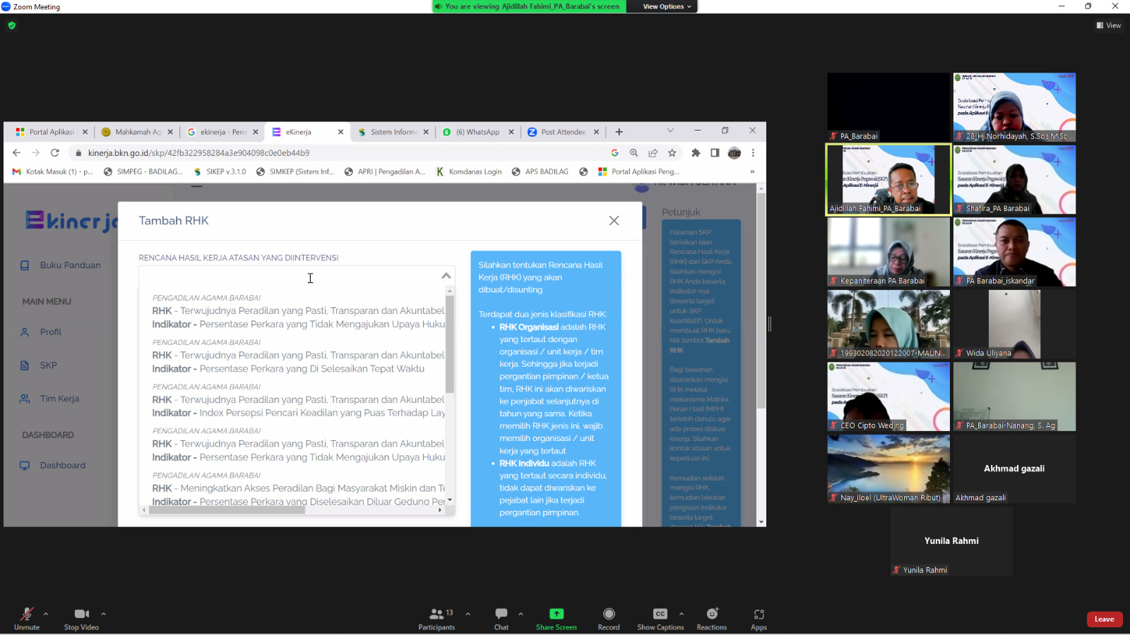Click the RHK list vertical scrollbar
The image size is (1130, 635).
(x=450, y=346)
